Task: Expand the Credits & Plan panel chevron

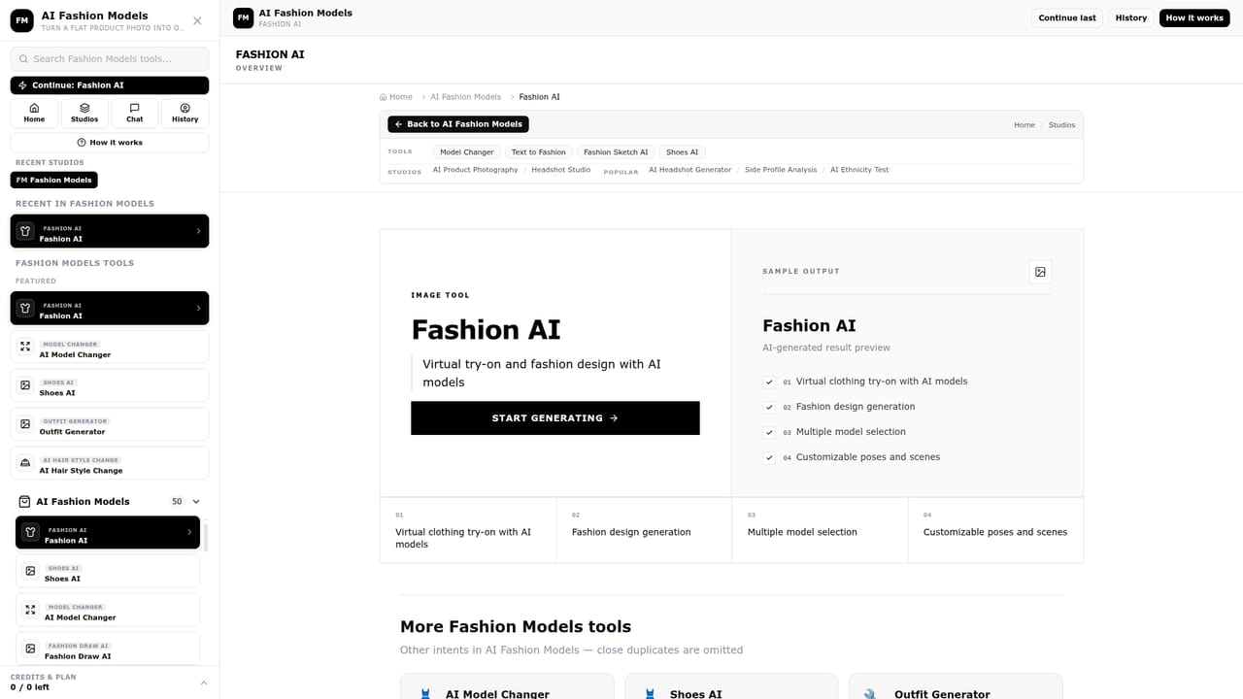Action: (x=203, y=682)
